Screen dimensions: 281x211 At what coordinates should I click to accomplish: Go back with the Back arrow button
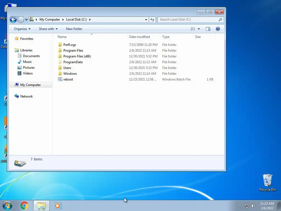pos(13,20)
